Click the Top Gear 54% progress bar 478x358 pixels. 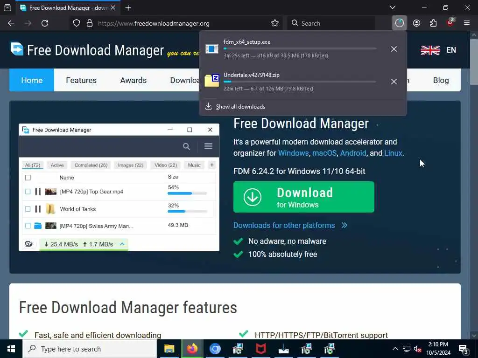(187, 193)
